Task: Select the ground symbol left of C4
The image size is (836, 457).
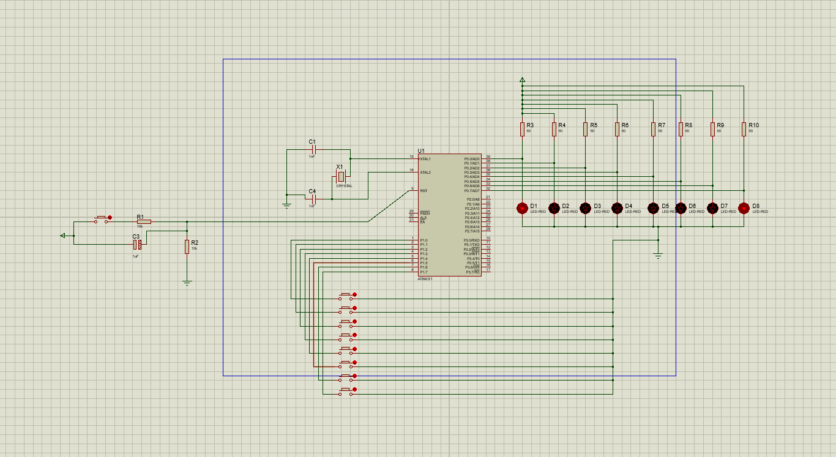Action: pos(286,205)
